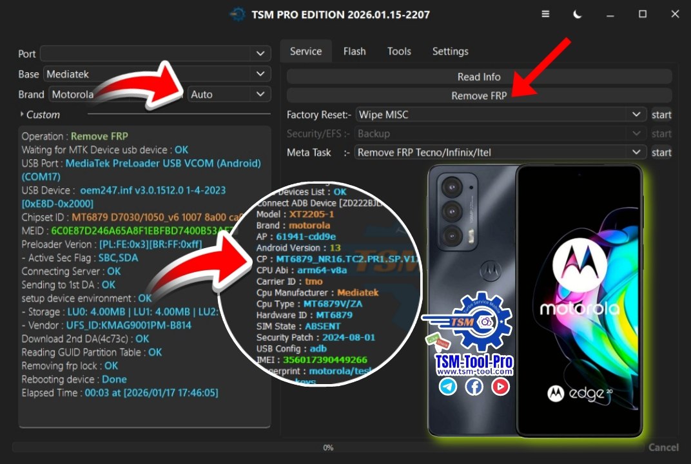
Task: Click 'Model : XT2205-1' text
Action: coord(295,214)
